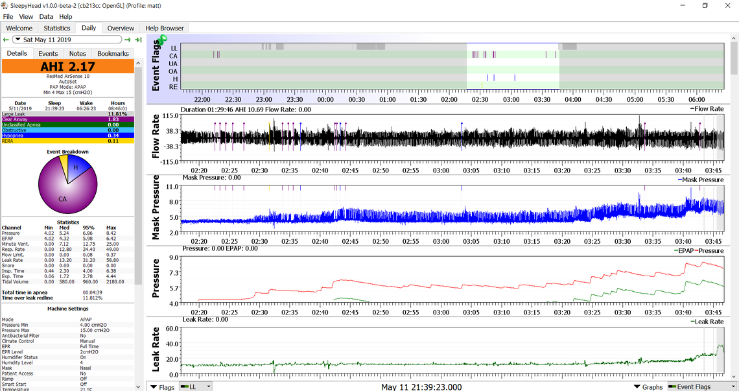Select the Daily tab
The height and width of the screenshot is (391, 739).
click(x=89, y=28)
